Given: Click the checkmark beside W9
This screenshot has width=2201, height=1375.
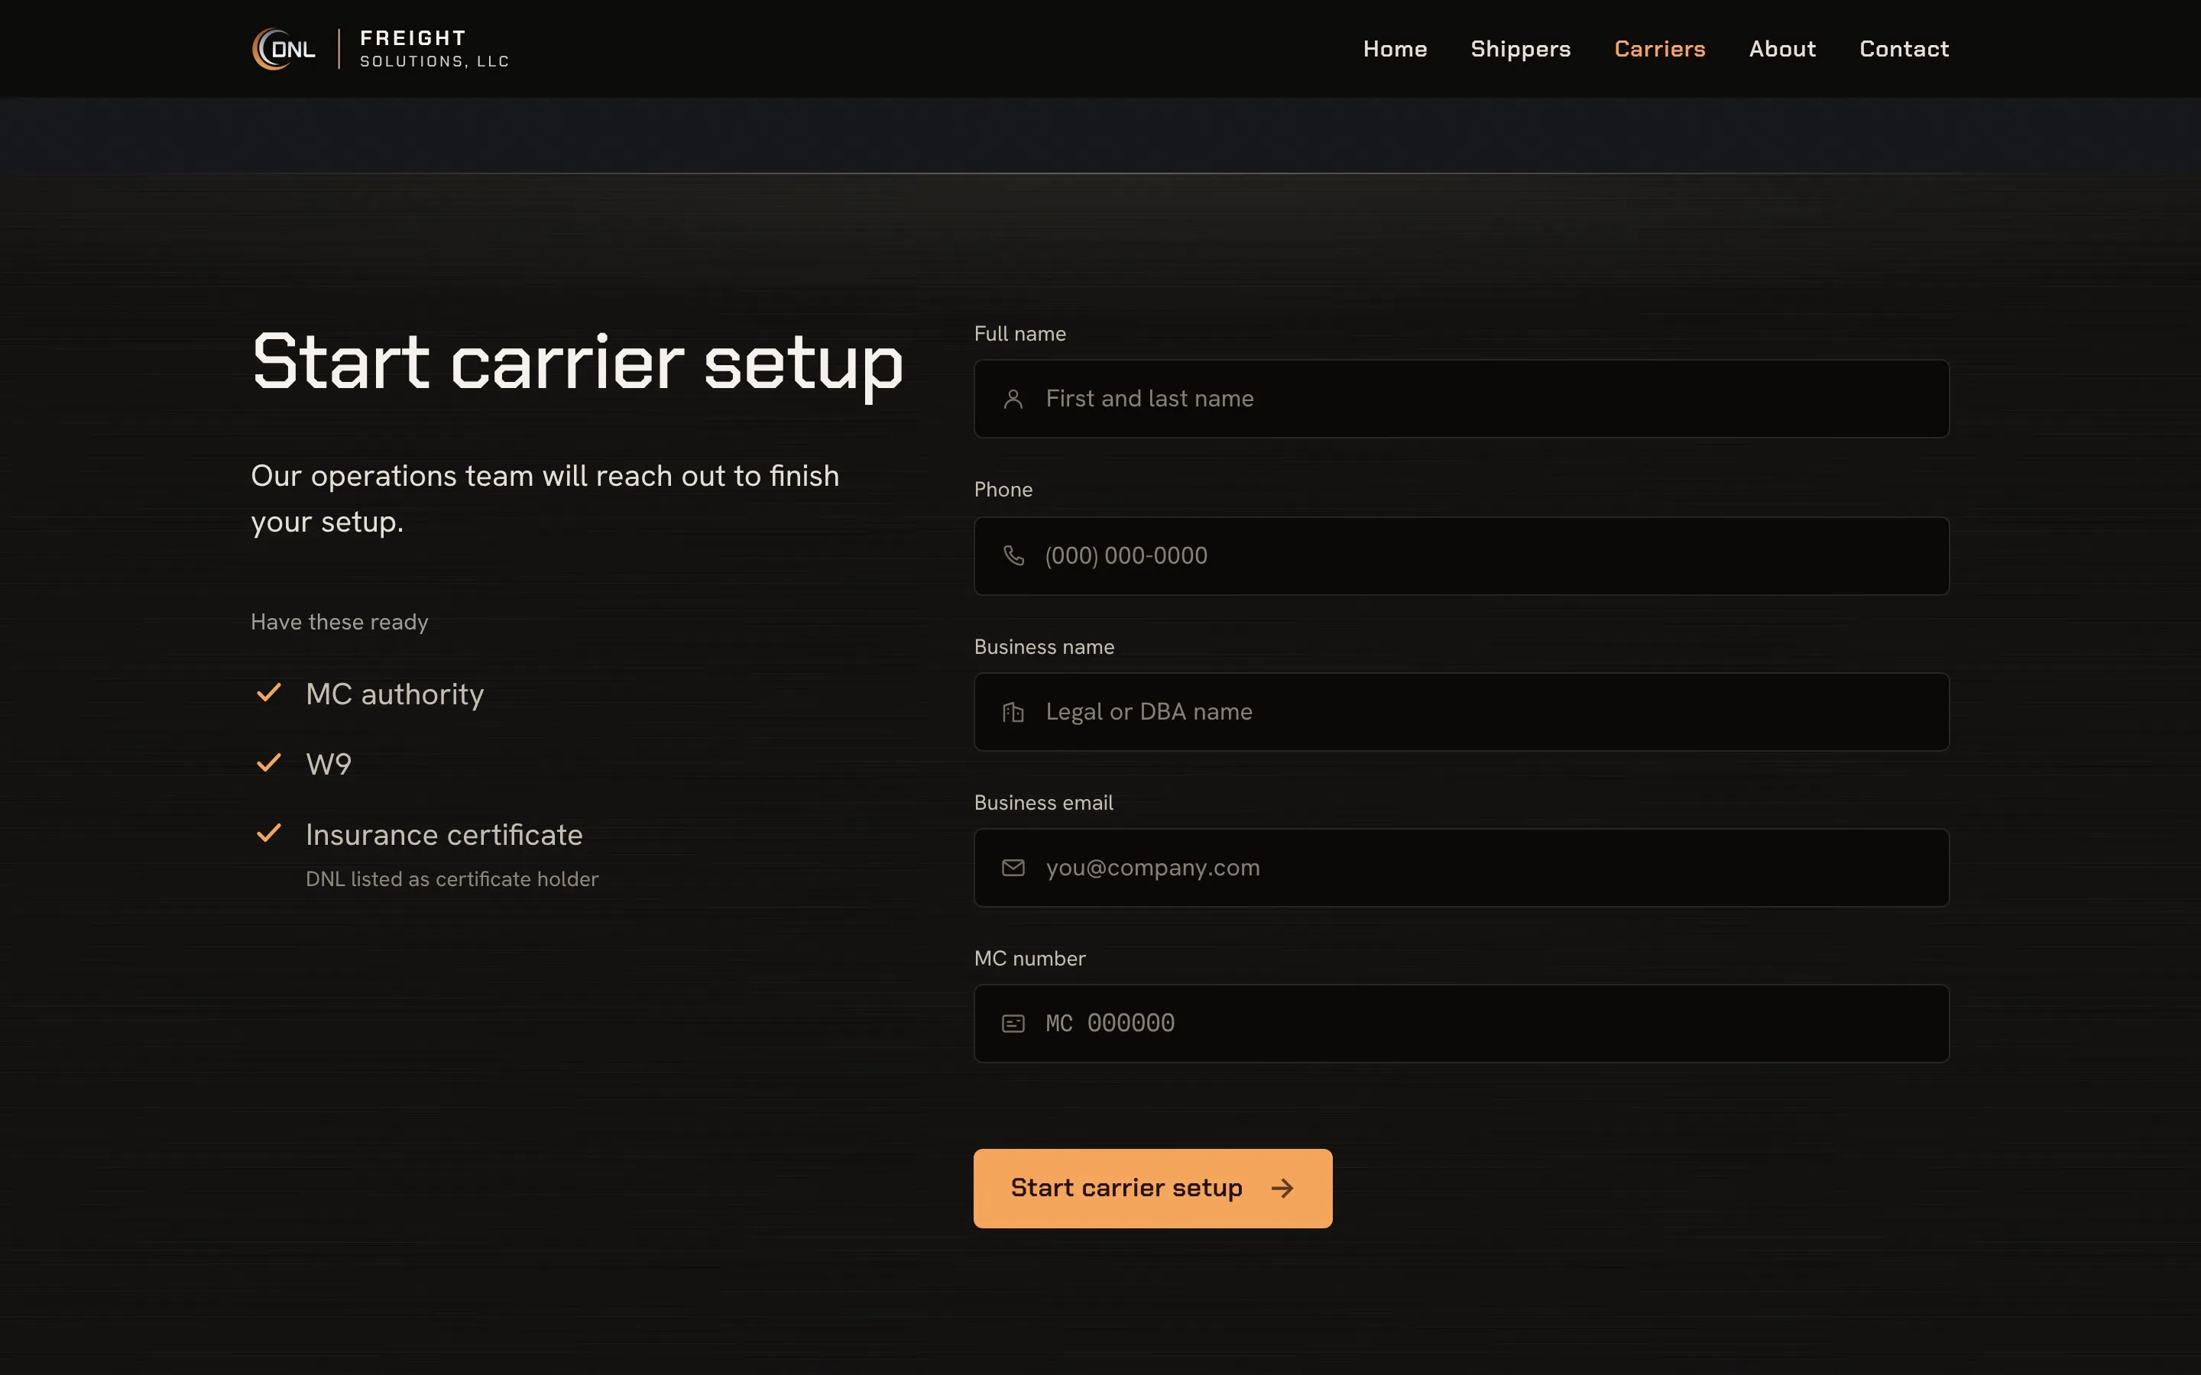Looking at the screenshot, I should [268, 763].
